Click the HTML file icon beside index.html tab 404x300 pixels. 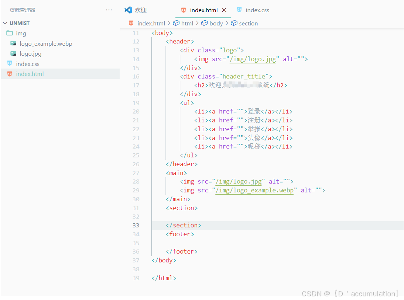coord(184,10)
